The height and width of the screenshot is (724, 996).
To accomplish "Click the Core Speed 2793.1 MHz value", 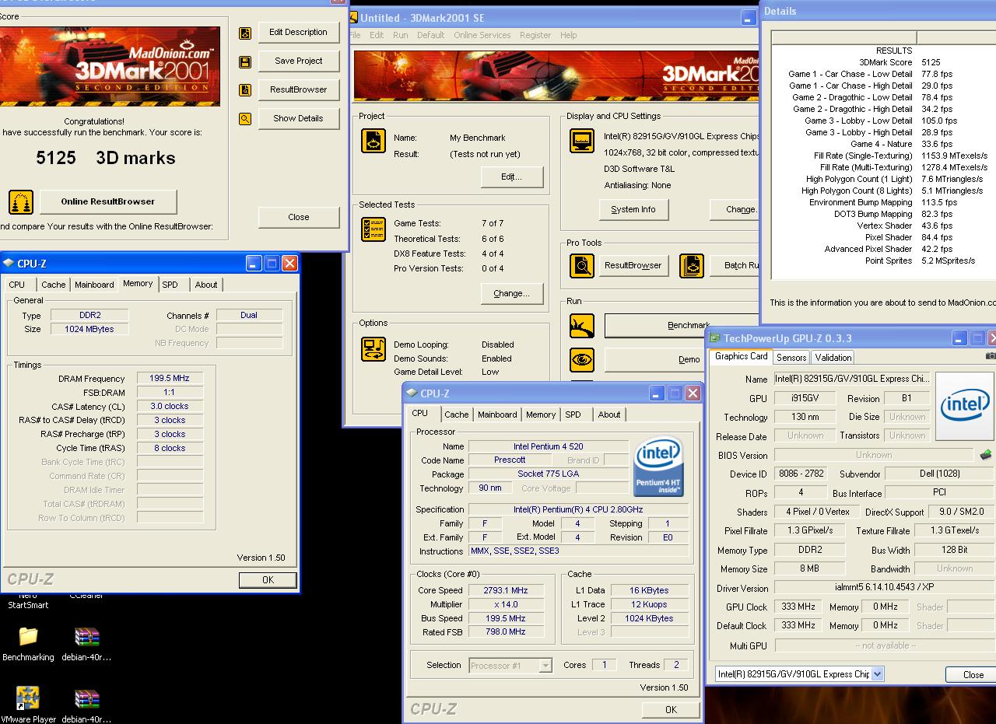I will coord(506,590).
